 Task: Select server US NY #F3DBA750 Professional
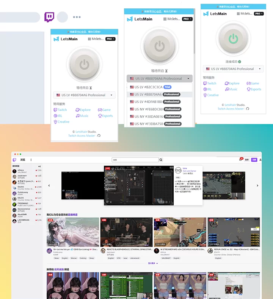(160, 124)
